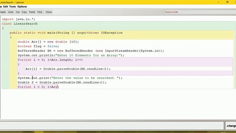The width and height of the screenshot is (236, 133).
Task: Click the 'Enter 10 Elements for an Array' line
Action: [71, 55]
